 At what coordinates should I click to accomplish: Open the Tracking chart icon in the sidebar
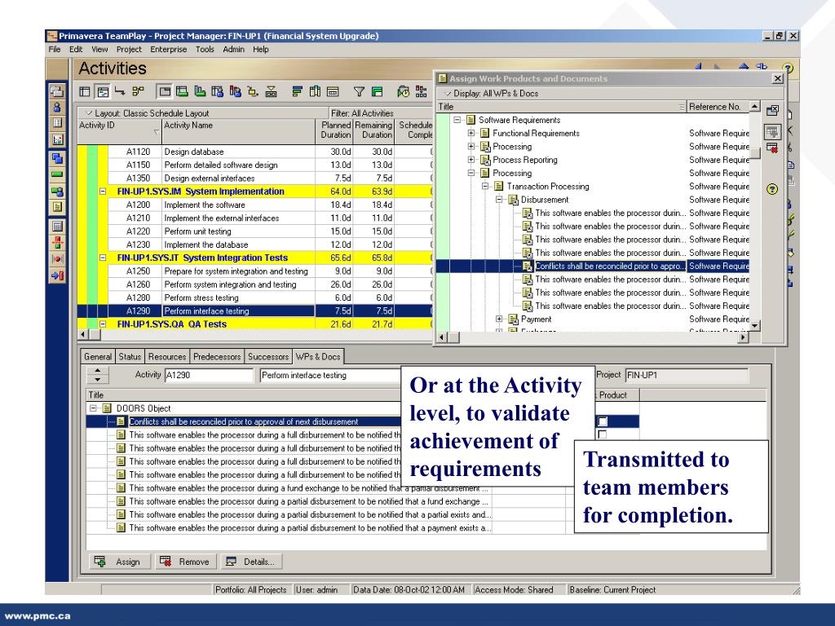57,139
